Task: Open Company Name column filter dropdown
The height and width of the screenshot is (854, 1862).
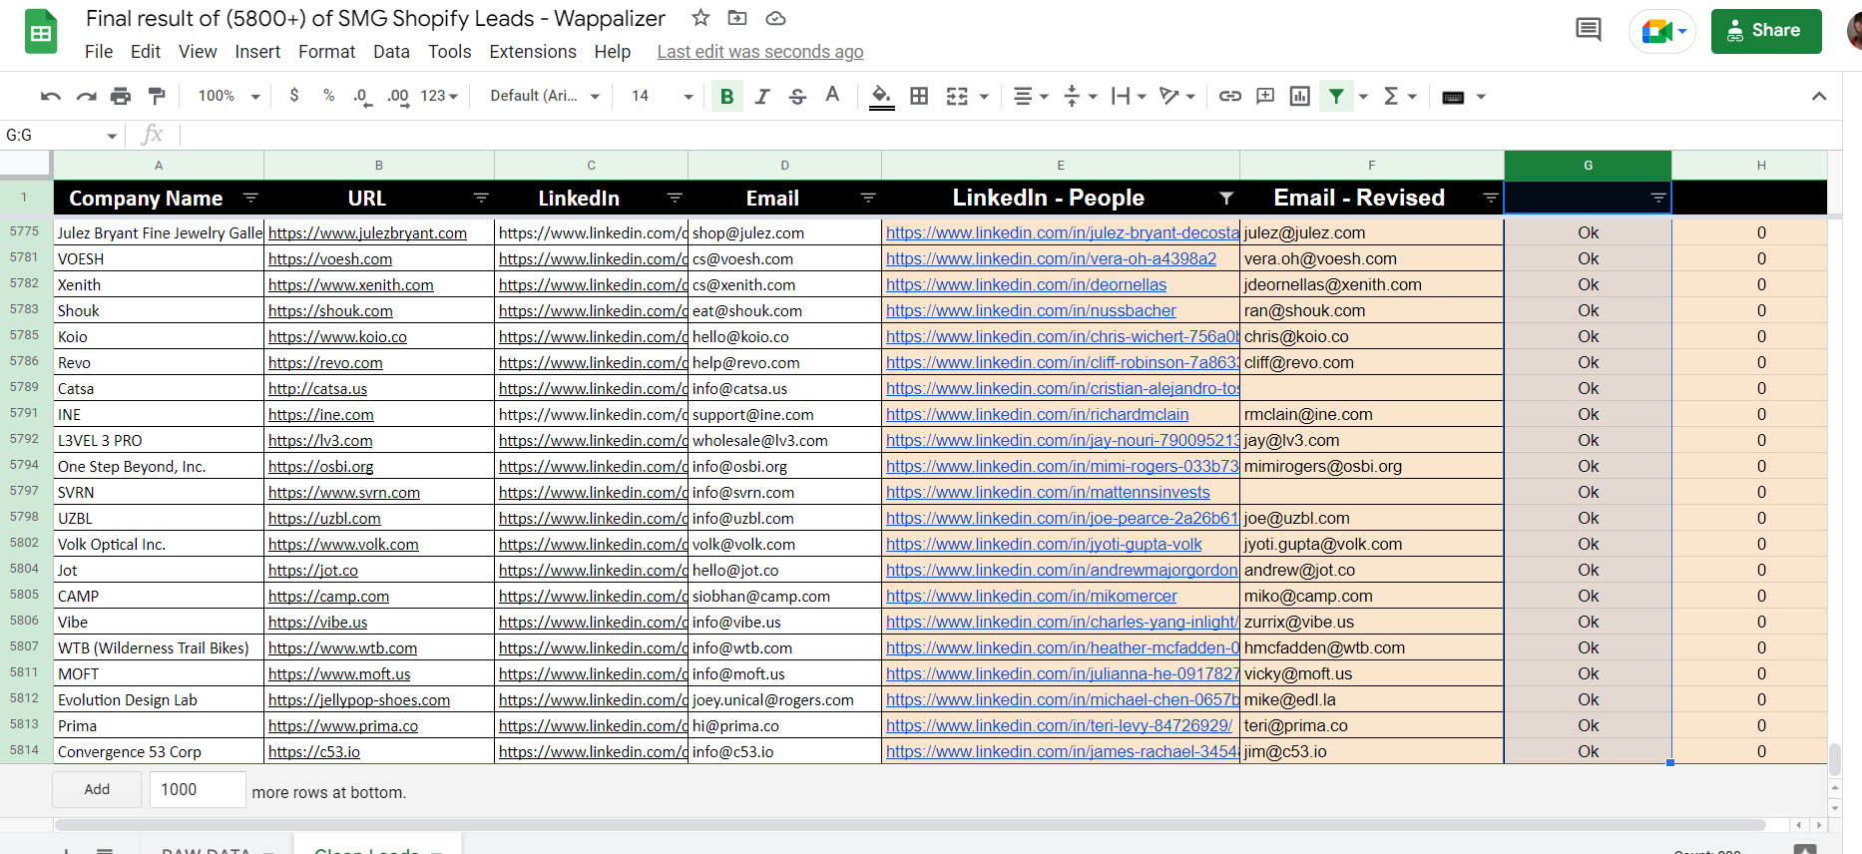Action: click(250, 198)
